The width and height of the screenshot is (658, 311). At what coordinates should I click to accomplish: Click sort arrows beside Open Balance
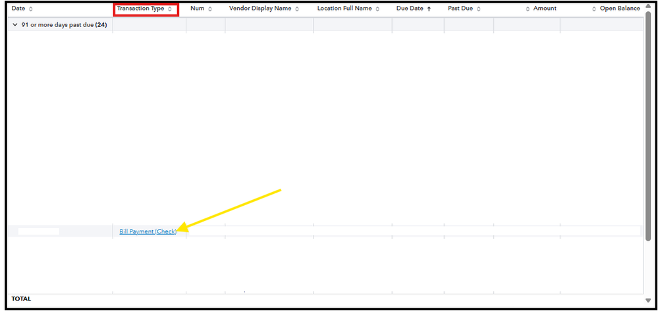click(x=594, y=9)
